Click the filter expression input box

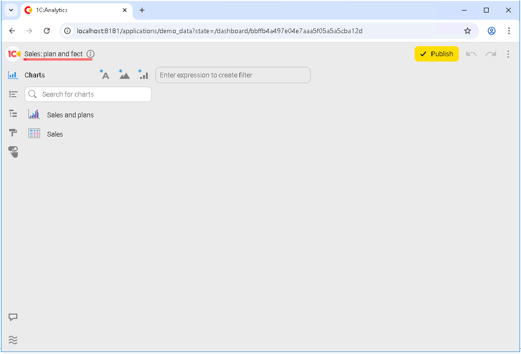tap(233, 75)
